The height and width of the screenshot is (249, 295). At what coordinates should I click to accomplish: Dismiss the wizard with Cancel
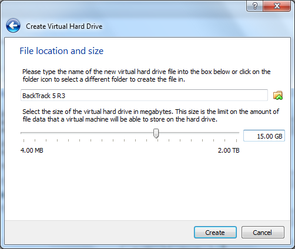(263, 233)
